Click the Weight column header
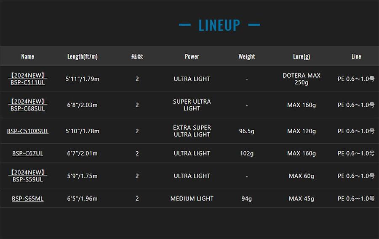Screen dimensions: 379x239 (246, 56)
